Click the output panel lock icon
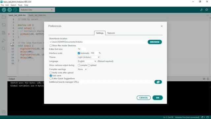The height and width of the screenshot is (119, 211). (208, 79)
